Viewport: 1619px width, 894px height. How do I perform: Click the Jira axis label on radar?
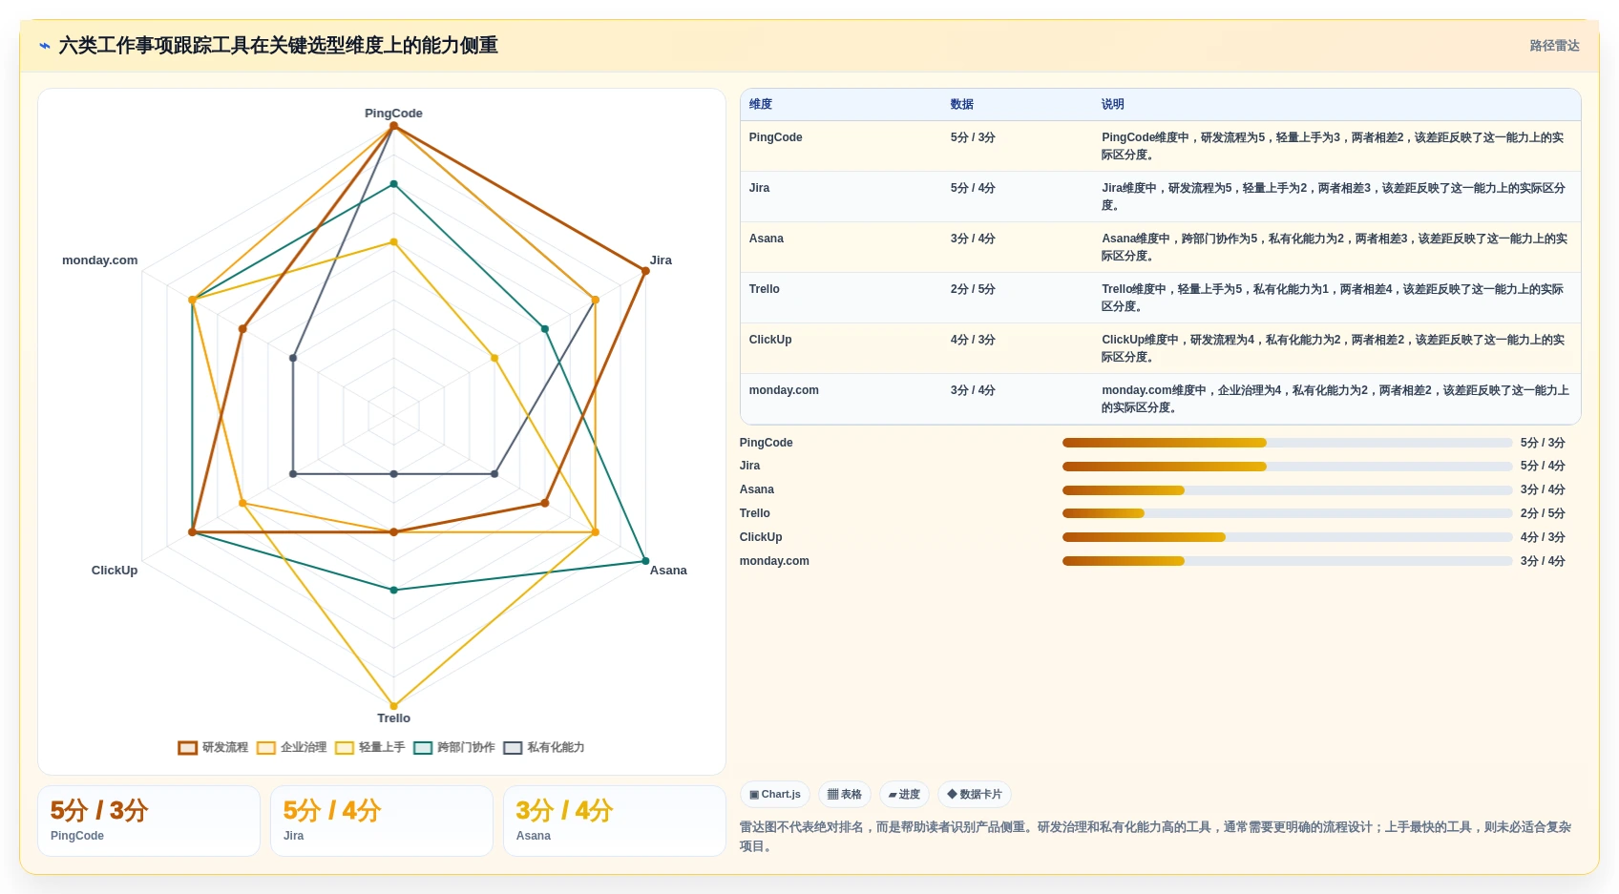coord(661,260)
